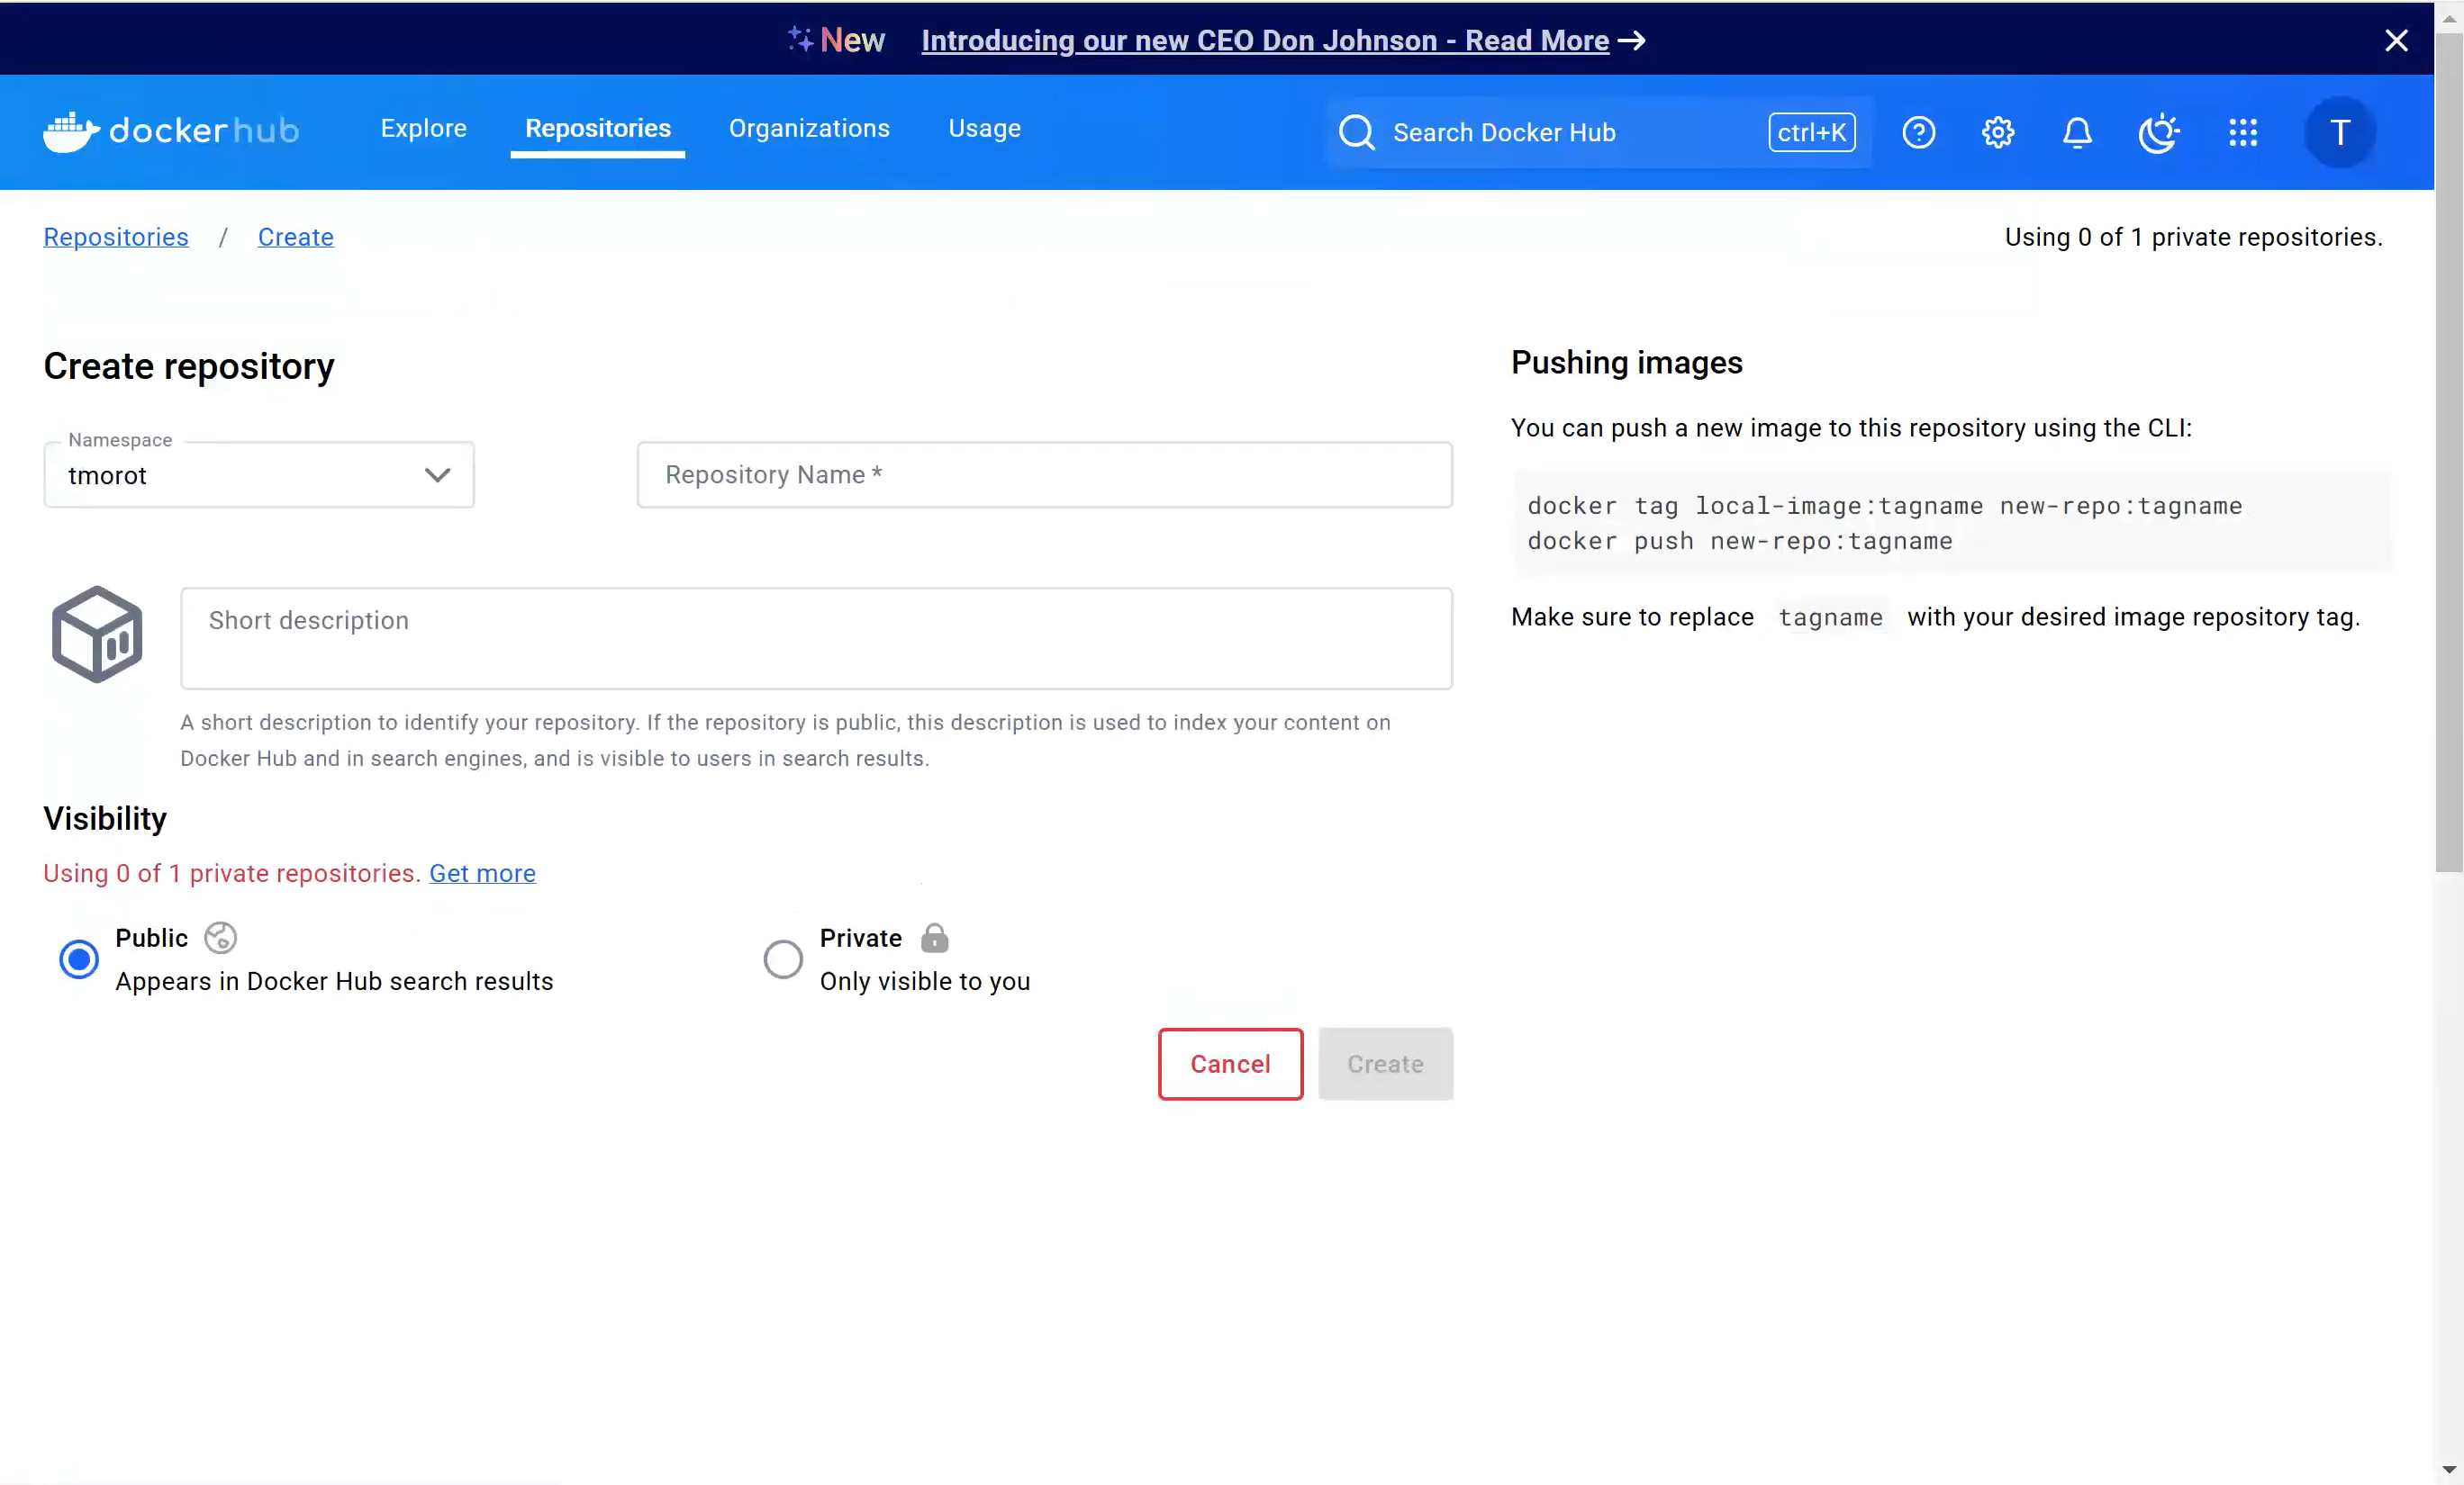Follow the Get more link
The image size is (2464, 1485).
click(x=482, y=872)
